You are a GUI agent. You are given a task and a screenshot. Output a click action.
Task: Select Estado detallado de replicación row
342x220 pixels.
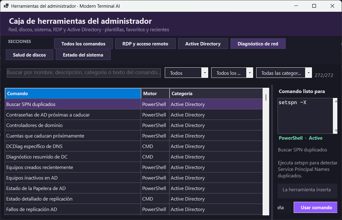point(134,199)
